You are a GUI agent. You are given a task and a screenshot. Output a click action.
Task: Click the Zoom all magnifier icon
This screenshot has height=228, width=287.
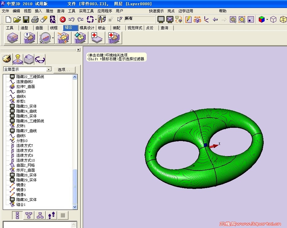click(233, 19)
